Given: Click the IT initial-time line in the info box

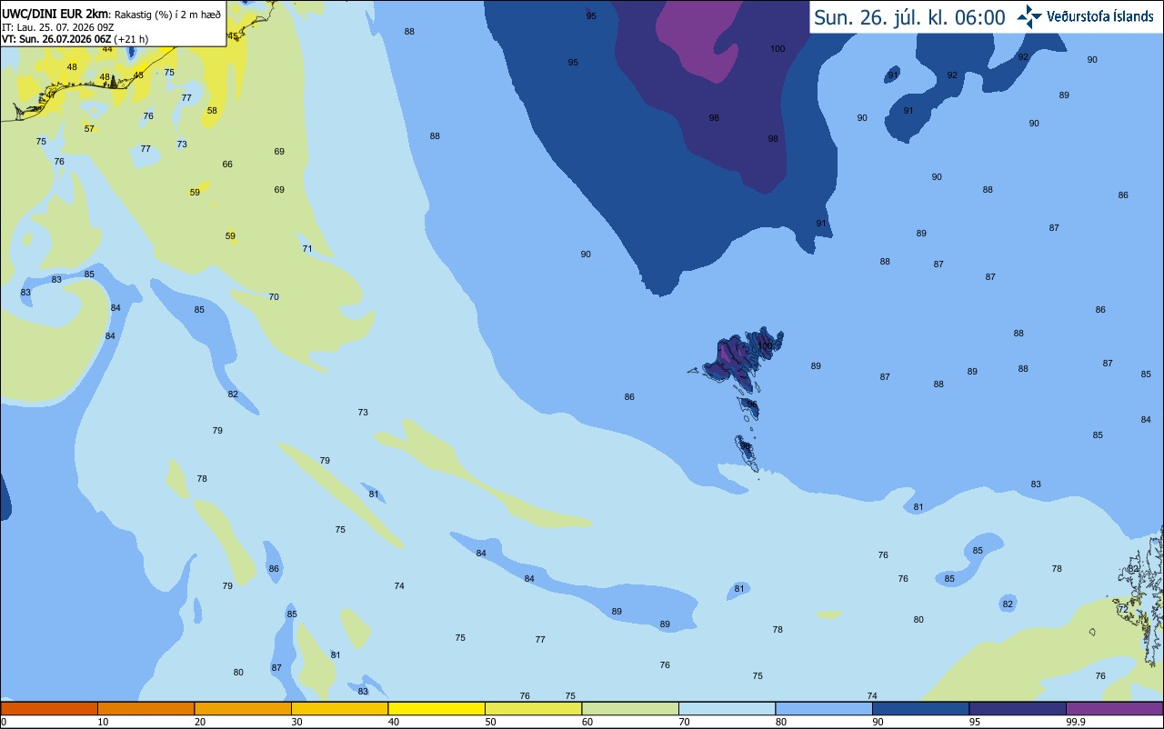Looking at the screenshot, I should tap(57, 27).
